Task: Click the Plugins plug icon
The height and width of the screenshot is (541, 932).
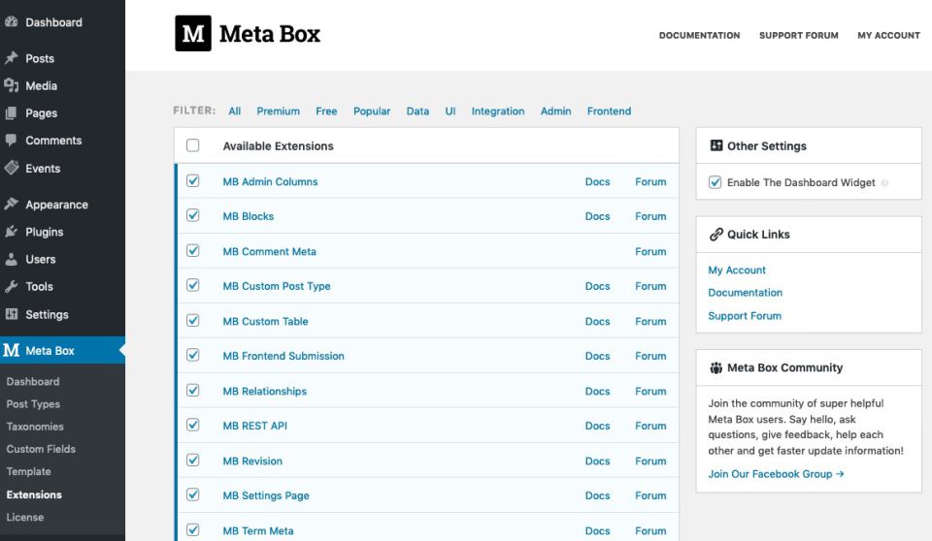Action: [x=12, y=232]
